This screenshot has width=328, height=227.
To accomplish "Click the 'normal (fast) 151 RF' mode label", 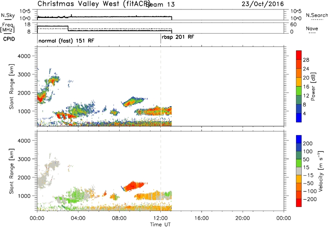I will [66, 41].
